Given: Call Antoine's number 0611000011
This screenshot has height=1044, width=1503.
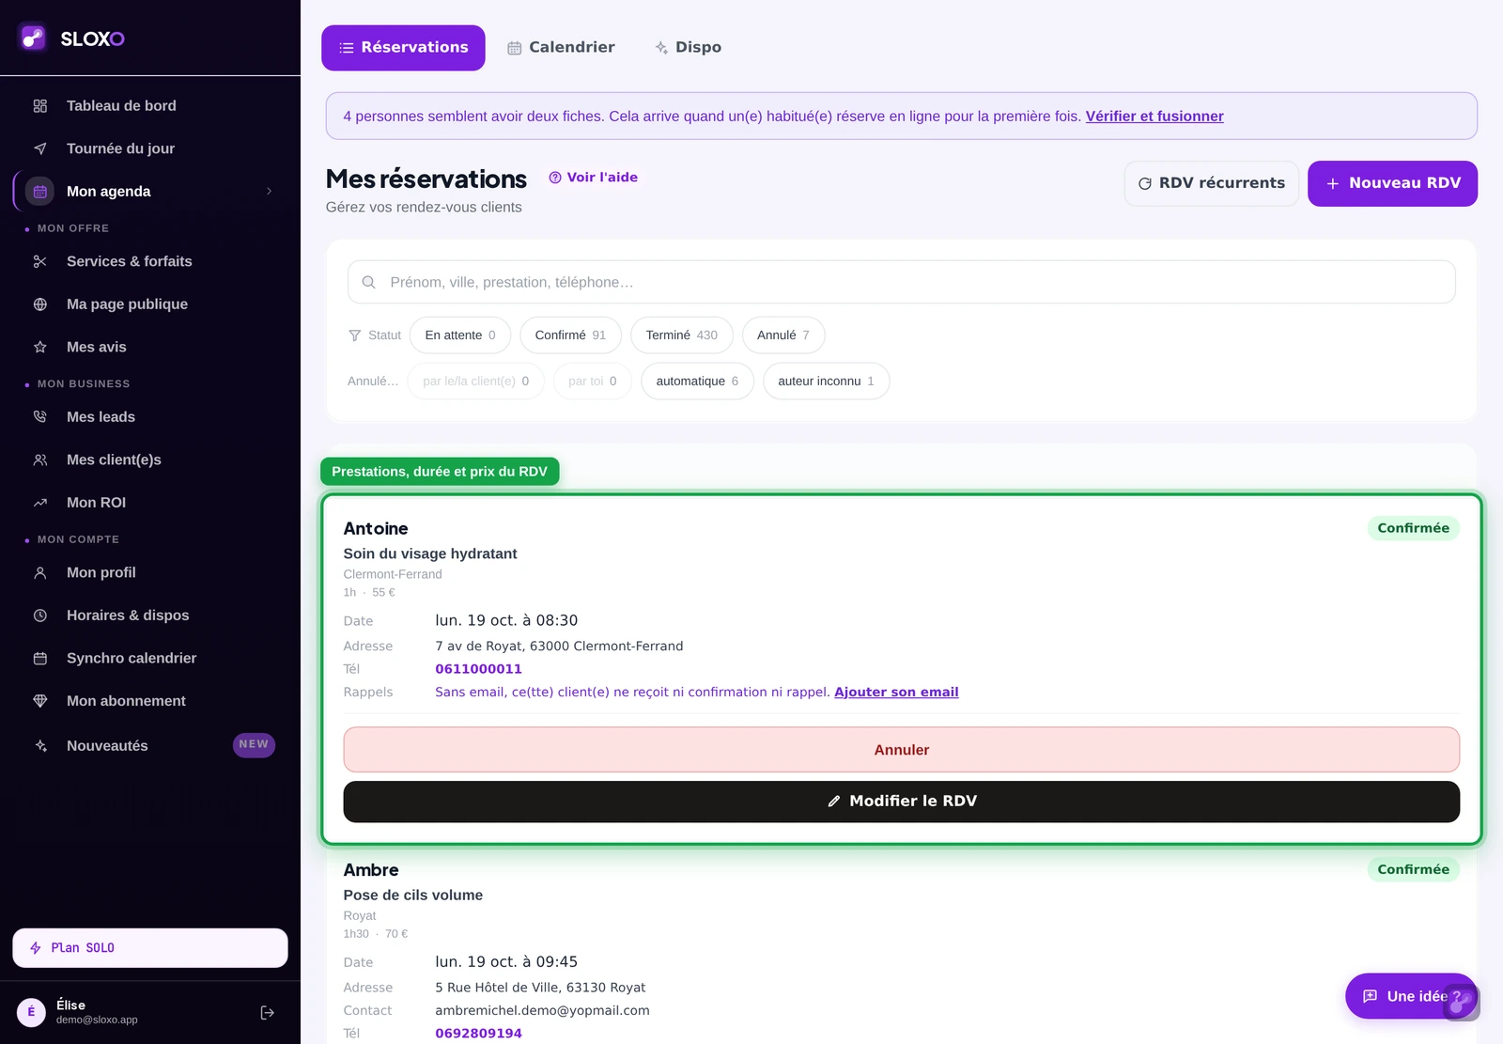Looking at the screenshot, I should (478, 669).
